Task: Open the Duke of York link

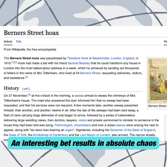Action: click(x=18, y=135)
